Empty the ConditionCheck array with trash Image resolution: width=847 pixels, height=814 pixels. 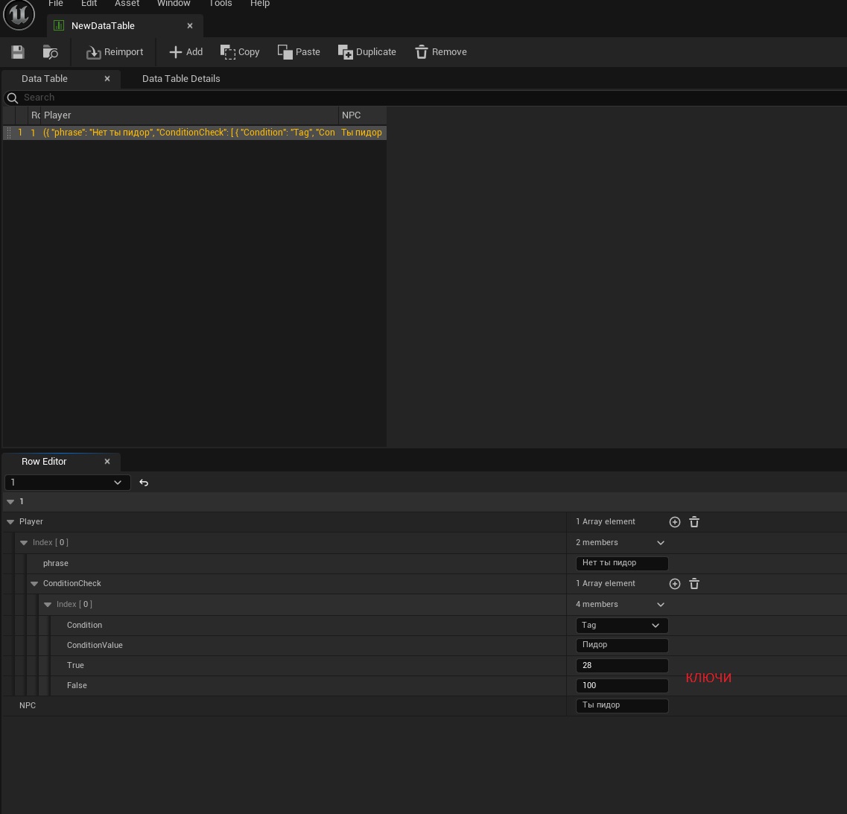click(695, 584)
